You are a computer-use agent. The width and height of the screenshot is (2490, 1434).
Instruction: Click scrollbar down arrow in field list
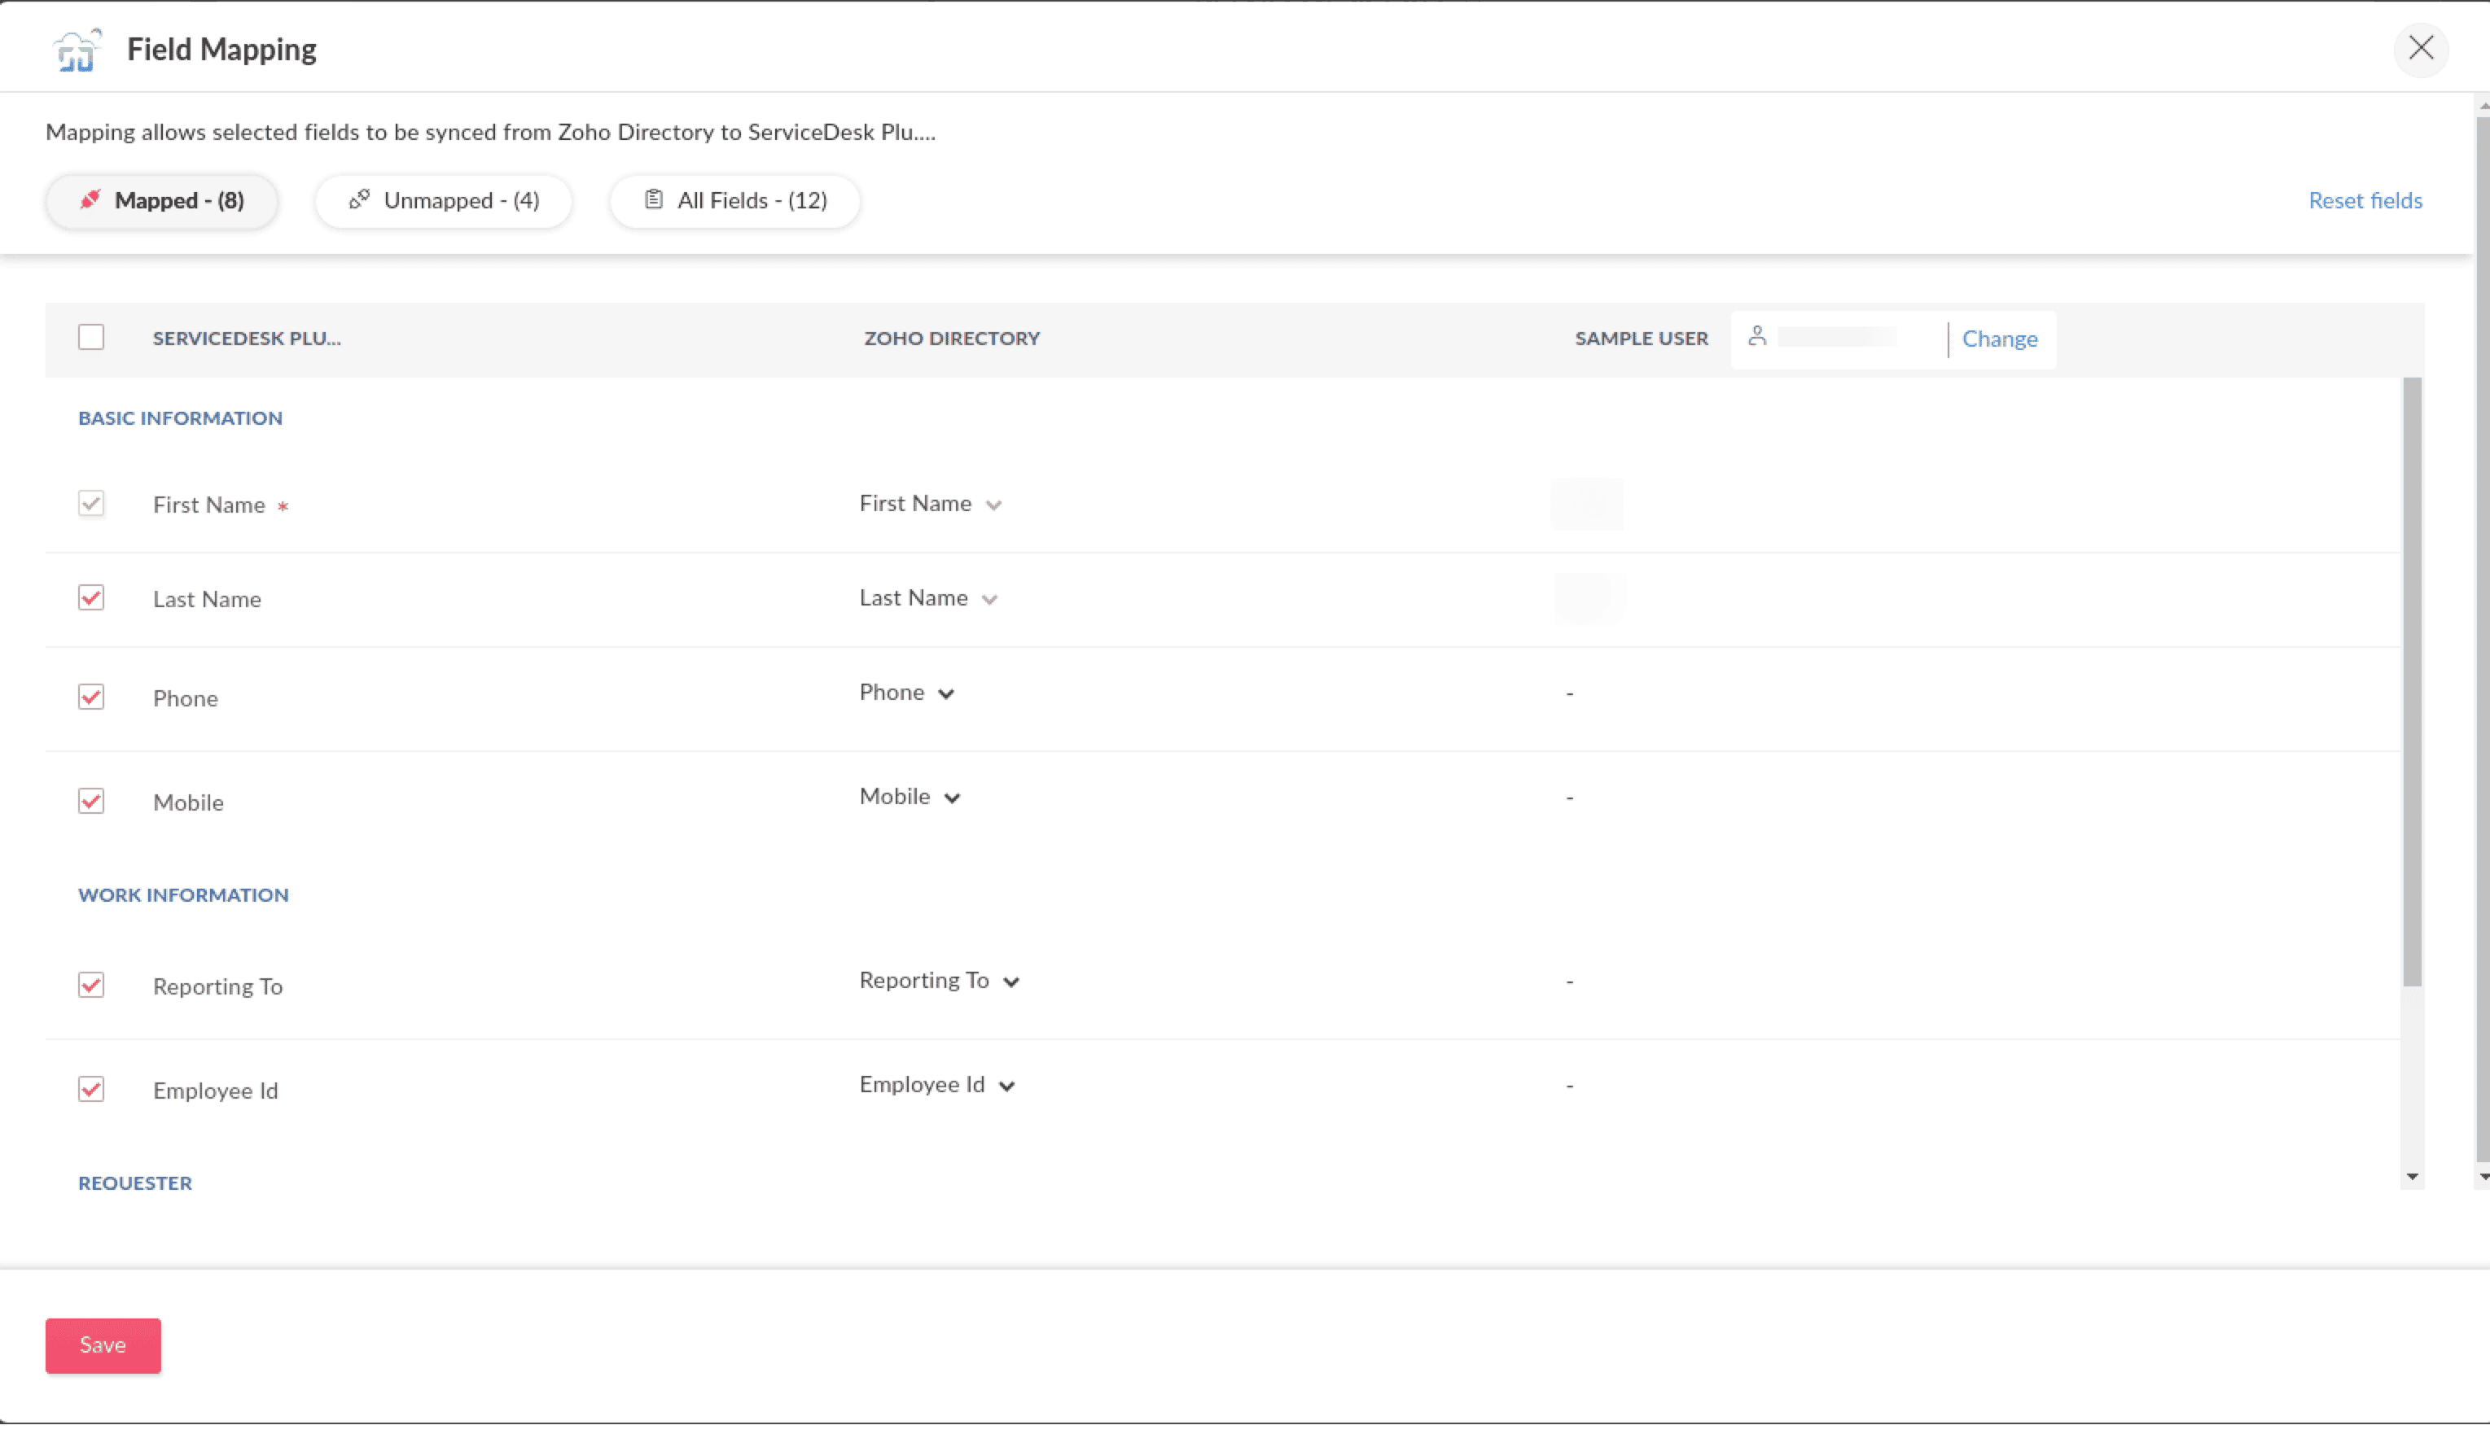click(x=2411, y=1176)
